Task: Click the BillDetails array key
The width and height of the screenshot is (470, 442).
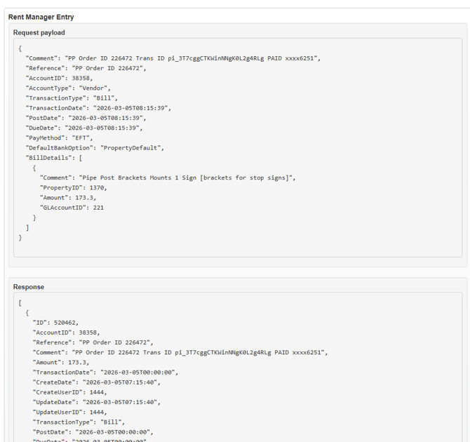Action: [x=49, y=158]
